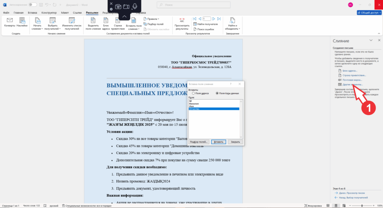Click the Закрыть button in dialog

tap(236, 142)
